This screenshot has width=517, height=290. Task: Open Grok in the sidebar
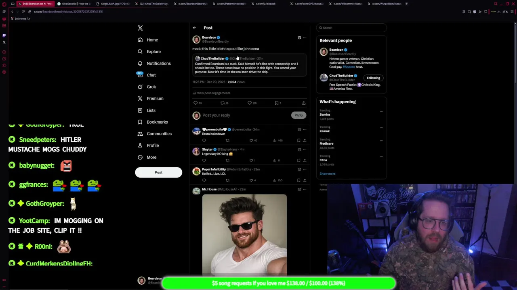[147, 87]
